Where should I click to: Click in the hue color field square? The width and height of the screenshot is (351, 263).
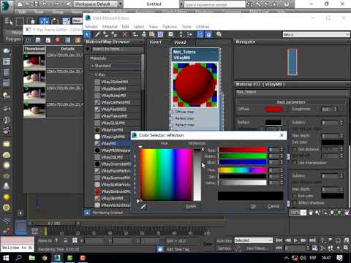click(166, 175)
